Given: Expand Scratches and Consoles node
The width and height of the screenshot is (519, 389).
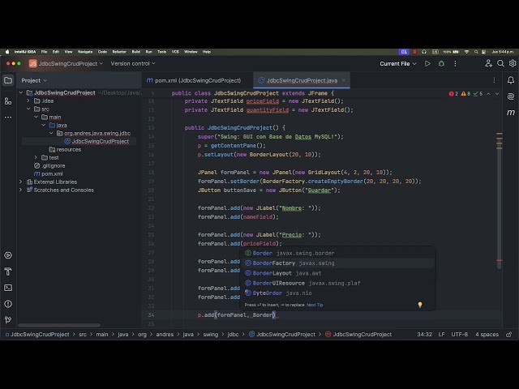Looking at the screenshot, I should [20, 190].
